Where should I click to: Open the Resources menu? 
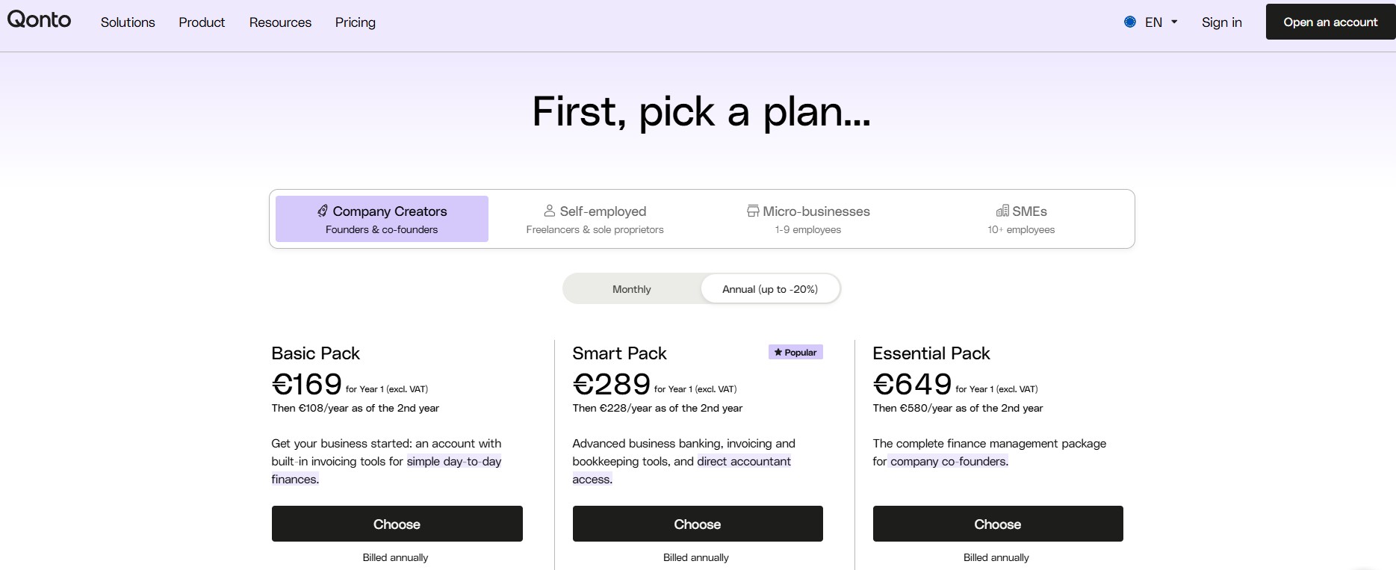tap(280, 22)
